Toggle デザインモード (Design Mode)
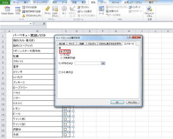Screen dimensions: 173x139 click(72, 12)
